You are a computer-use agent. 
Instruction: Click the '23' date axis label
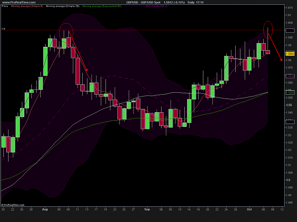(x=115, y=209)
